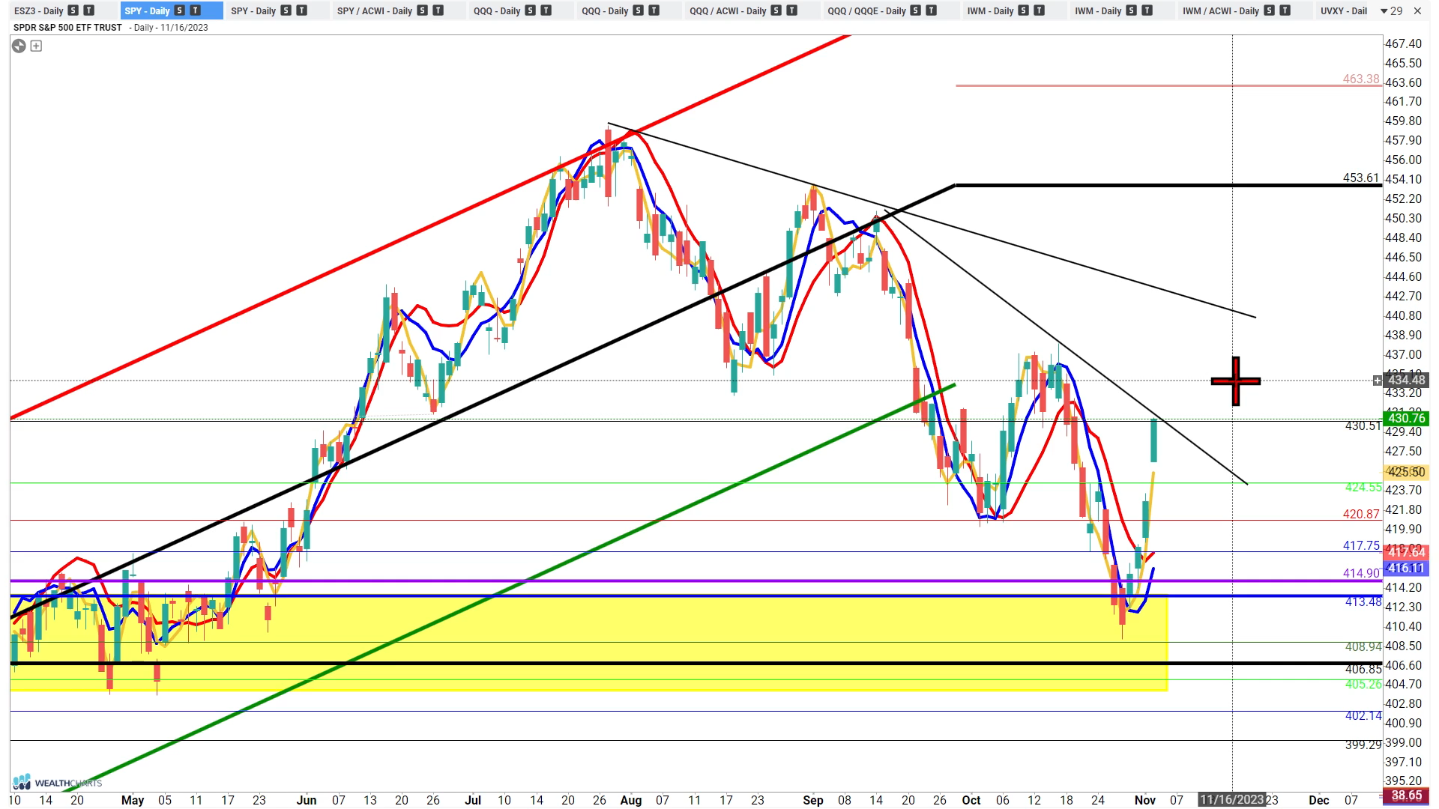Switch to the partially shown UVXY - Daily tab

click(1344, 10)
